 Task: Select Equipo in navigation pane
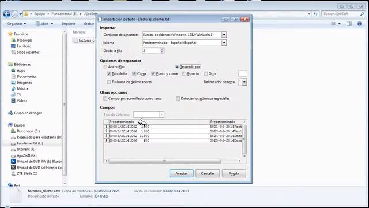[19, 125]
